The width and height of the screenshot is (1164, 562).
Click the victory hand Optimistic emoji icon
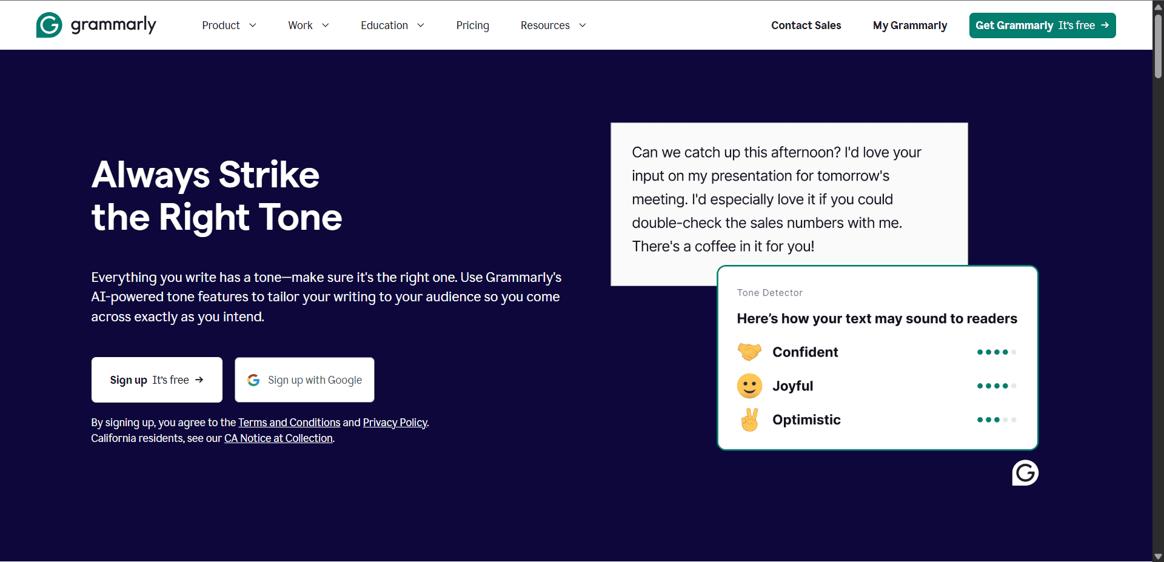750,420
